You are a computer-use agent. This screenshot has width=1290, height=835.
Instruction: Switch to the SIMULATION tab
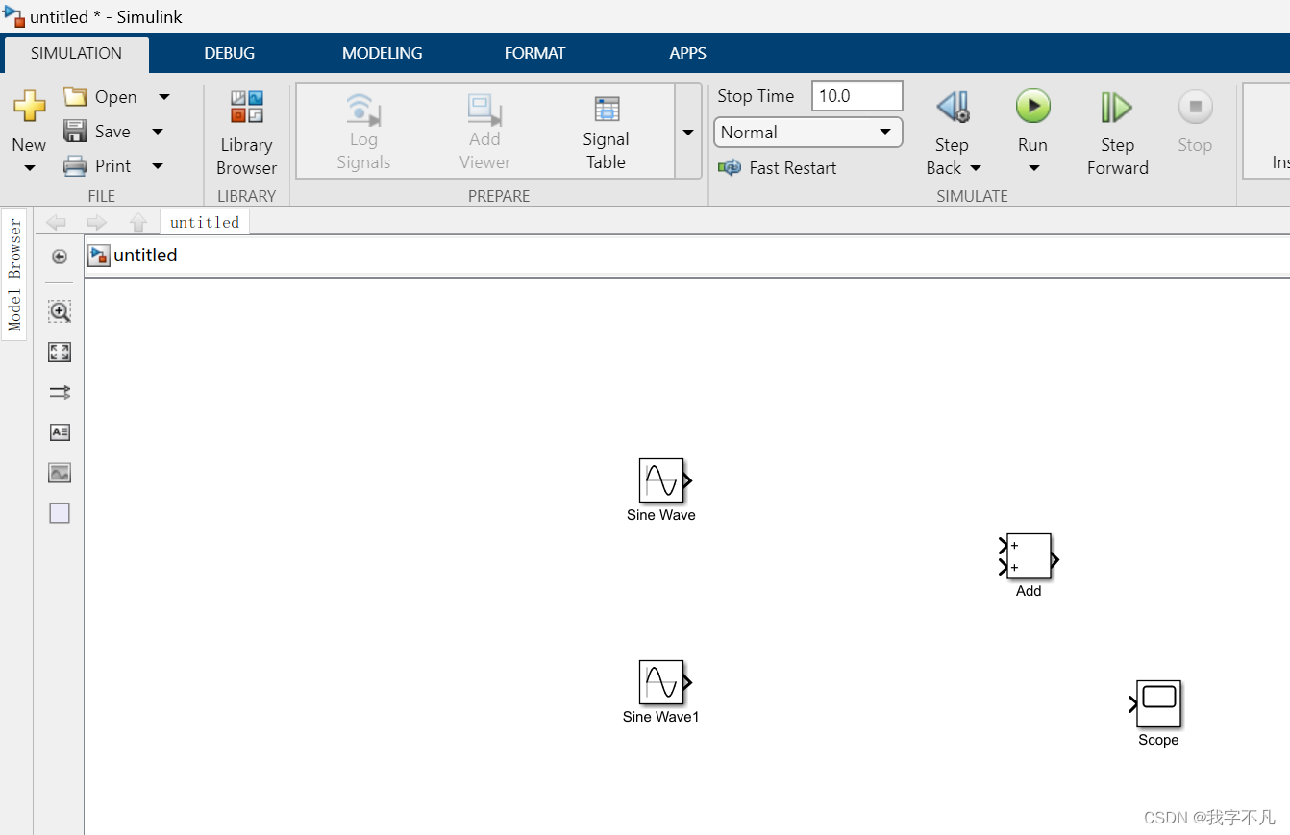tap(76, 54)
